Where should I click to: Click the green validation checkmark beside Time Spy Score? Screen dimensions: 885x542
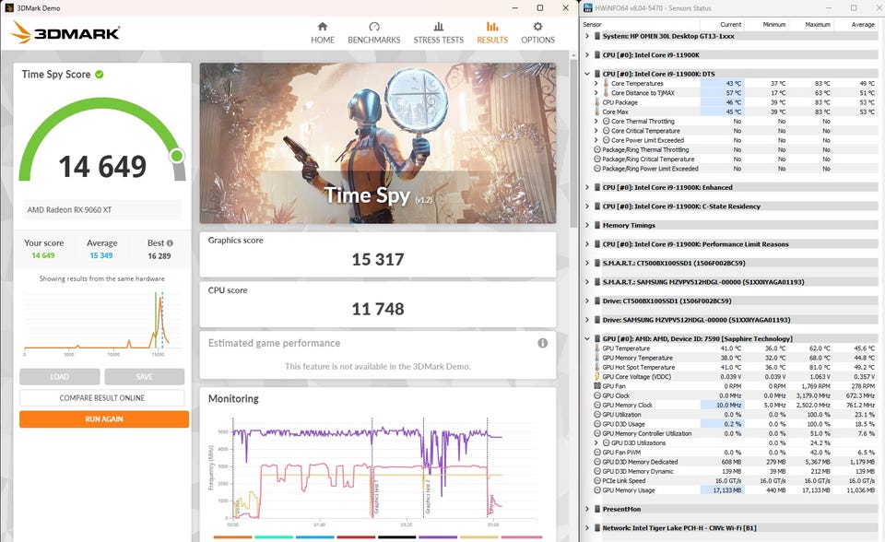tap(100, 74)
